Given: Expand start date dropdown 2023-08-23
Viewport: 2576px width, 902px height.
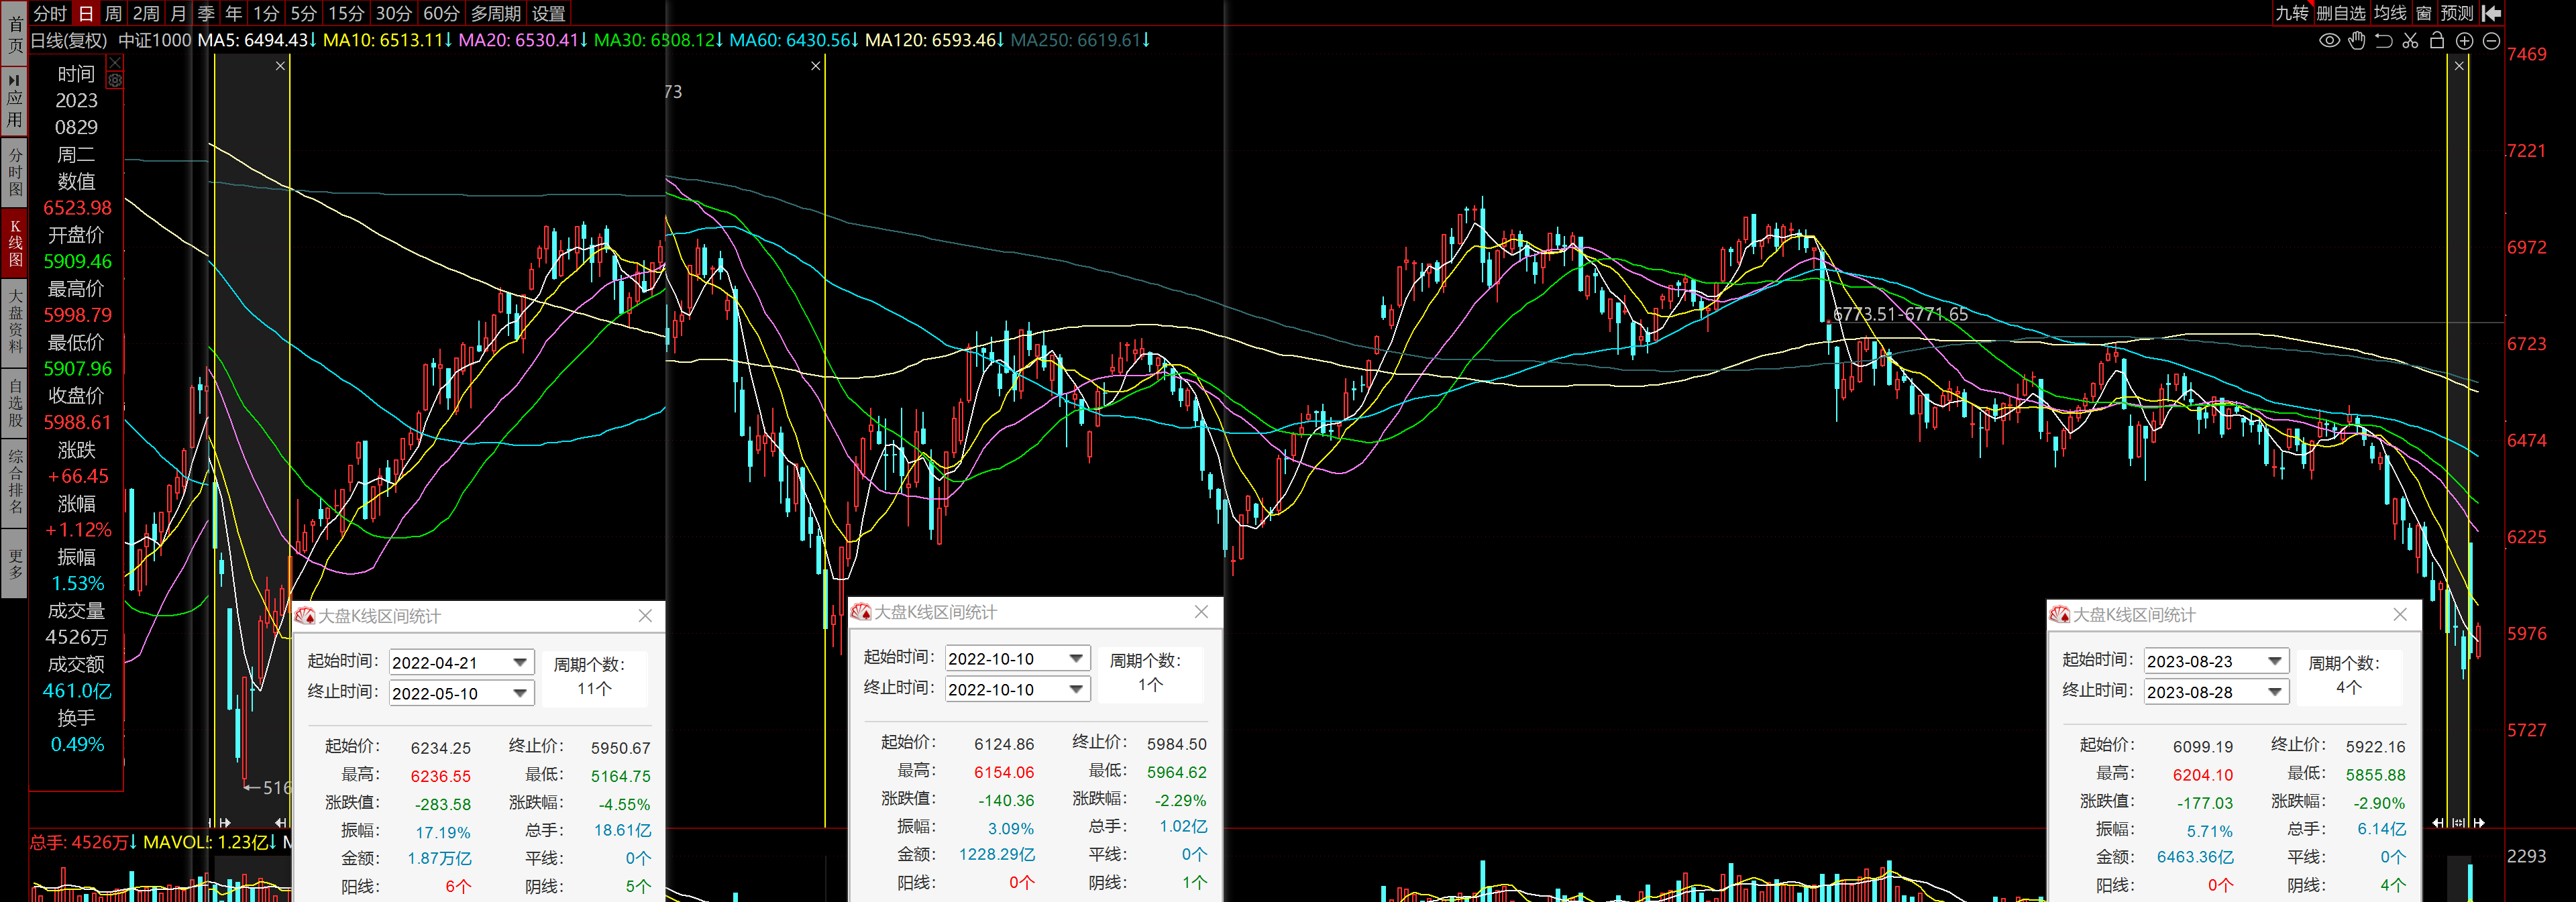Looking at the screenshot, I should [x=2274, y=661].
